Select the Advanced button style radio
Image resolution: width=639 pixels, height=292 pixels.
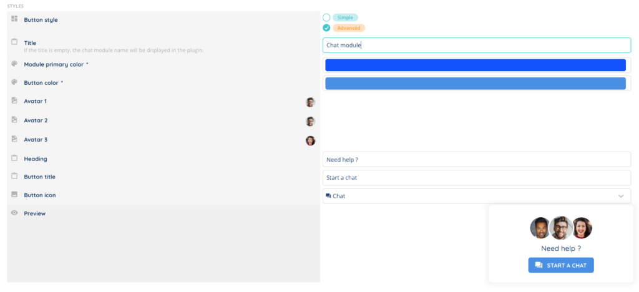(x=326, y=28)
